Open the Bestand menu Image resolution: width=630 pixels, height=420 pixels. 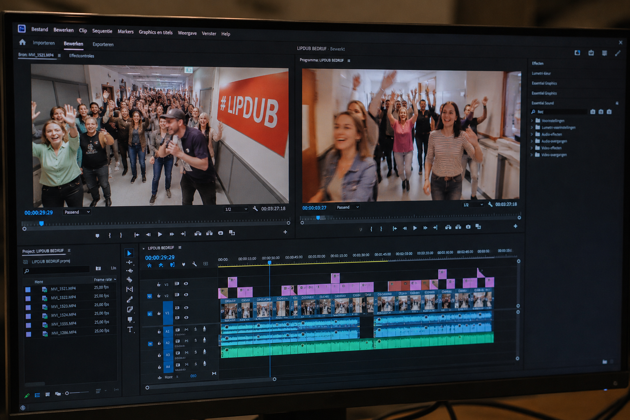coord(40,29)
